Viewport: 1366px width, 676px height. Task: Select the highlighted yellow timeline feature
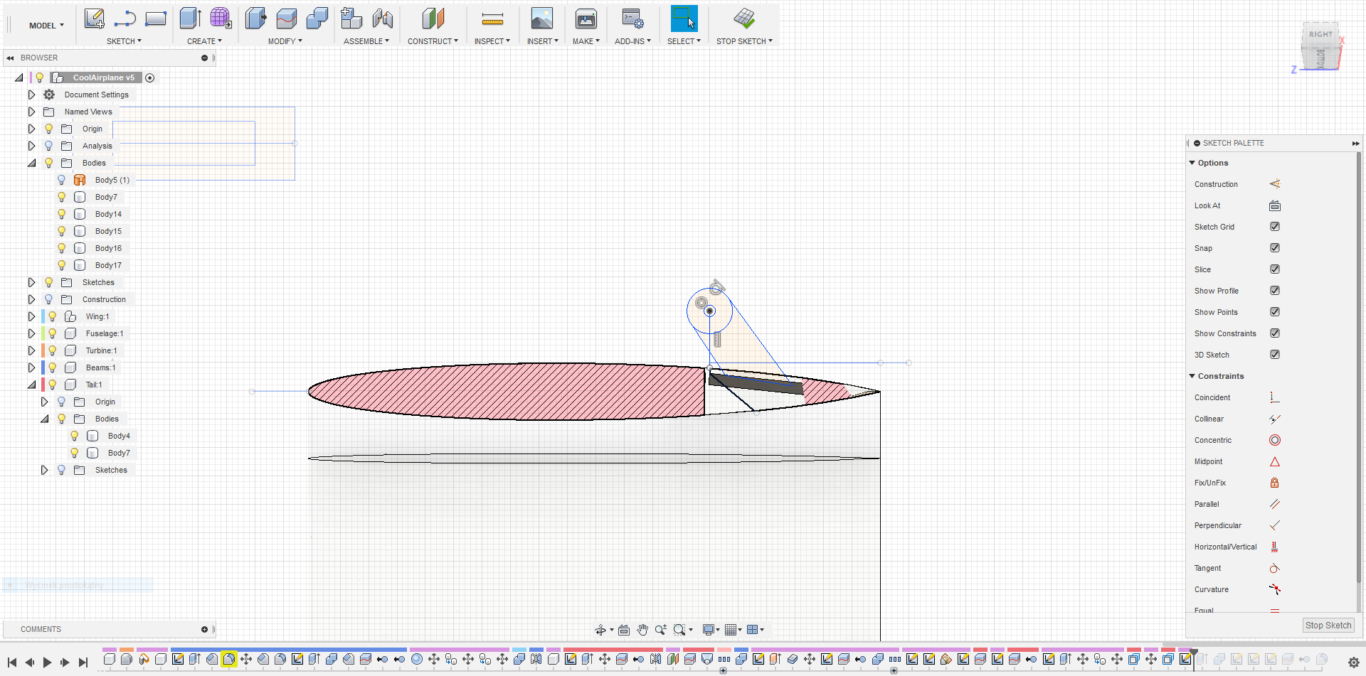tap(228, 659)
